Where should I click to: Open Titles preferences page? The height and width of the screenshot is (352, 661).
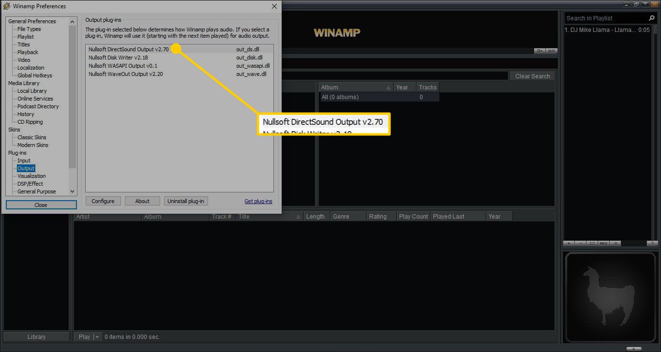tap(24, 44)
